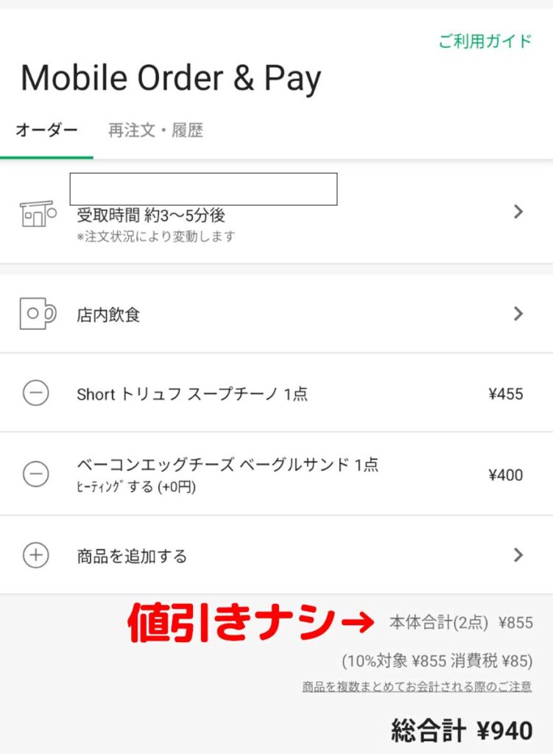553x754 pixels.
Task: Click the store pickup icon
Action: pos(37,213)
